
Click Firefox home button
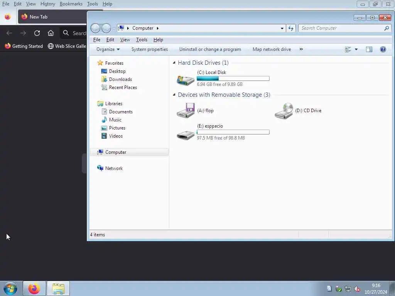pyautogui.click(x=51, y=33)
